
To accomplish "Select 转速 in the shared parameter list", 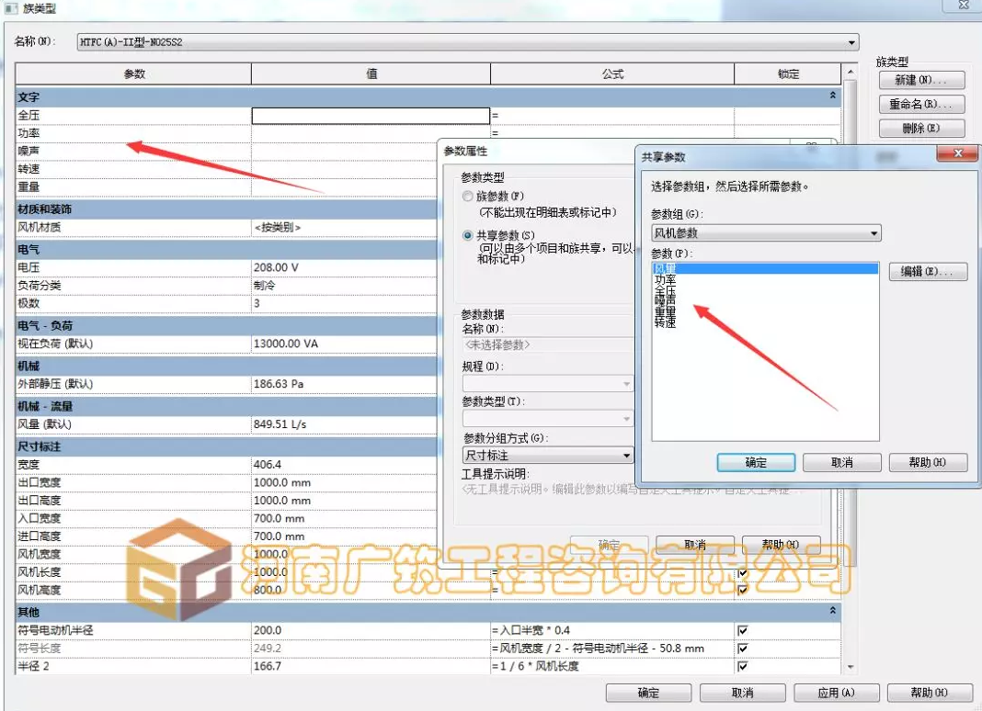I will [665, 322].
